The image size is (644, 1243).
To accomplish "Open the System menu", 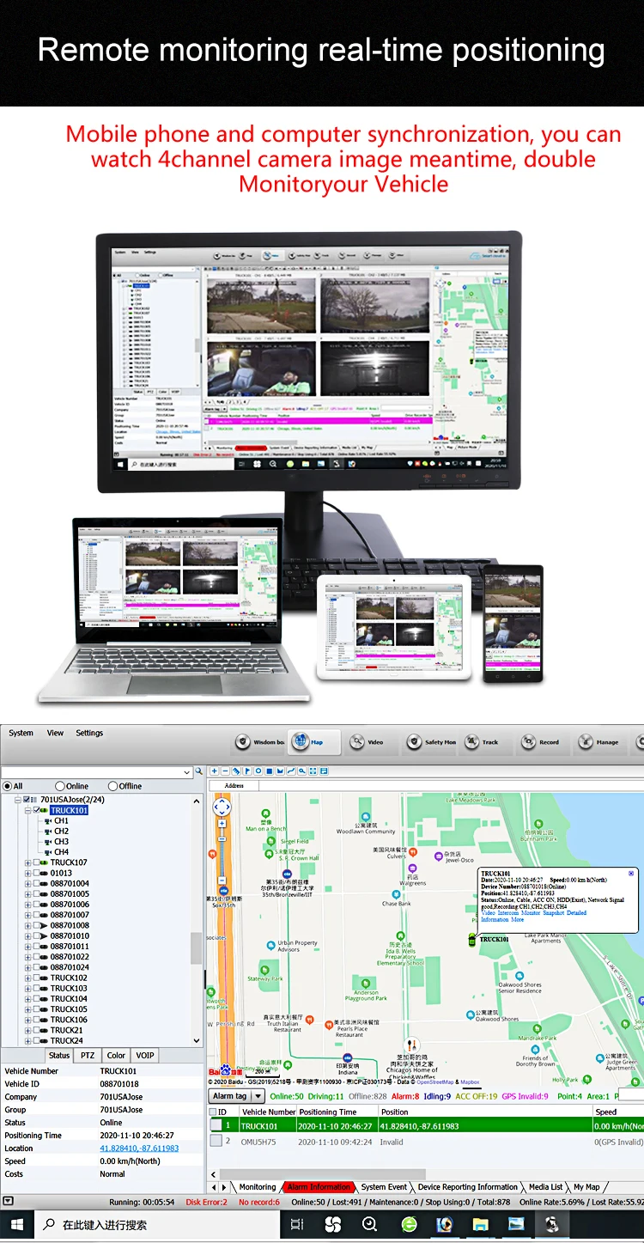I will (x=21, y=733).
